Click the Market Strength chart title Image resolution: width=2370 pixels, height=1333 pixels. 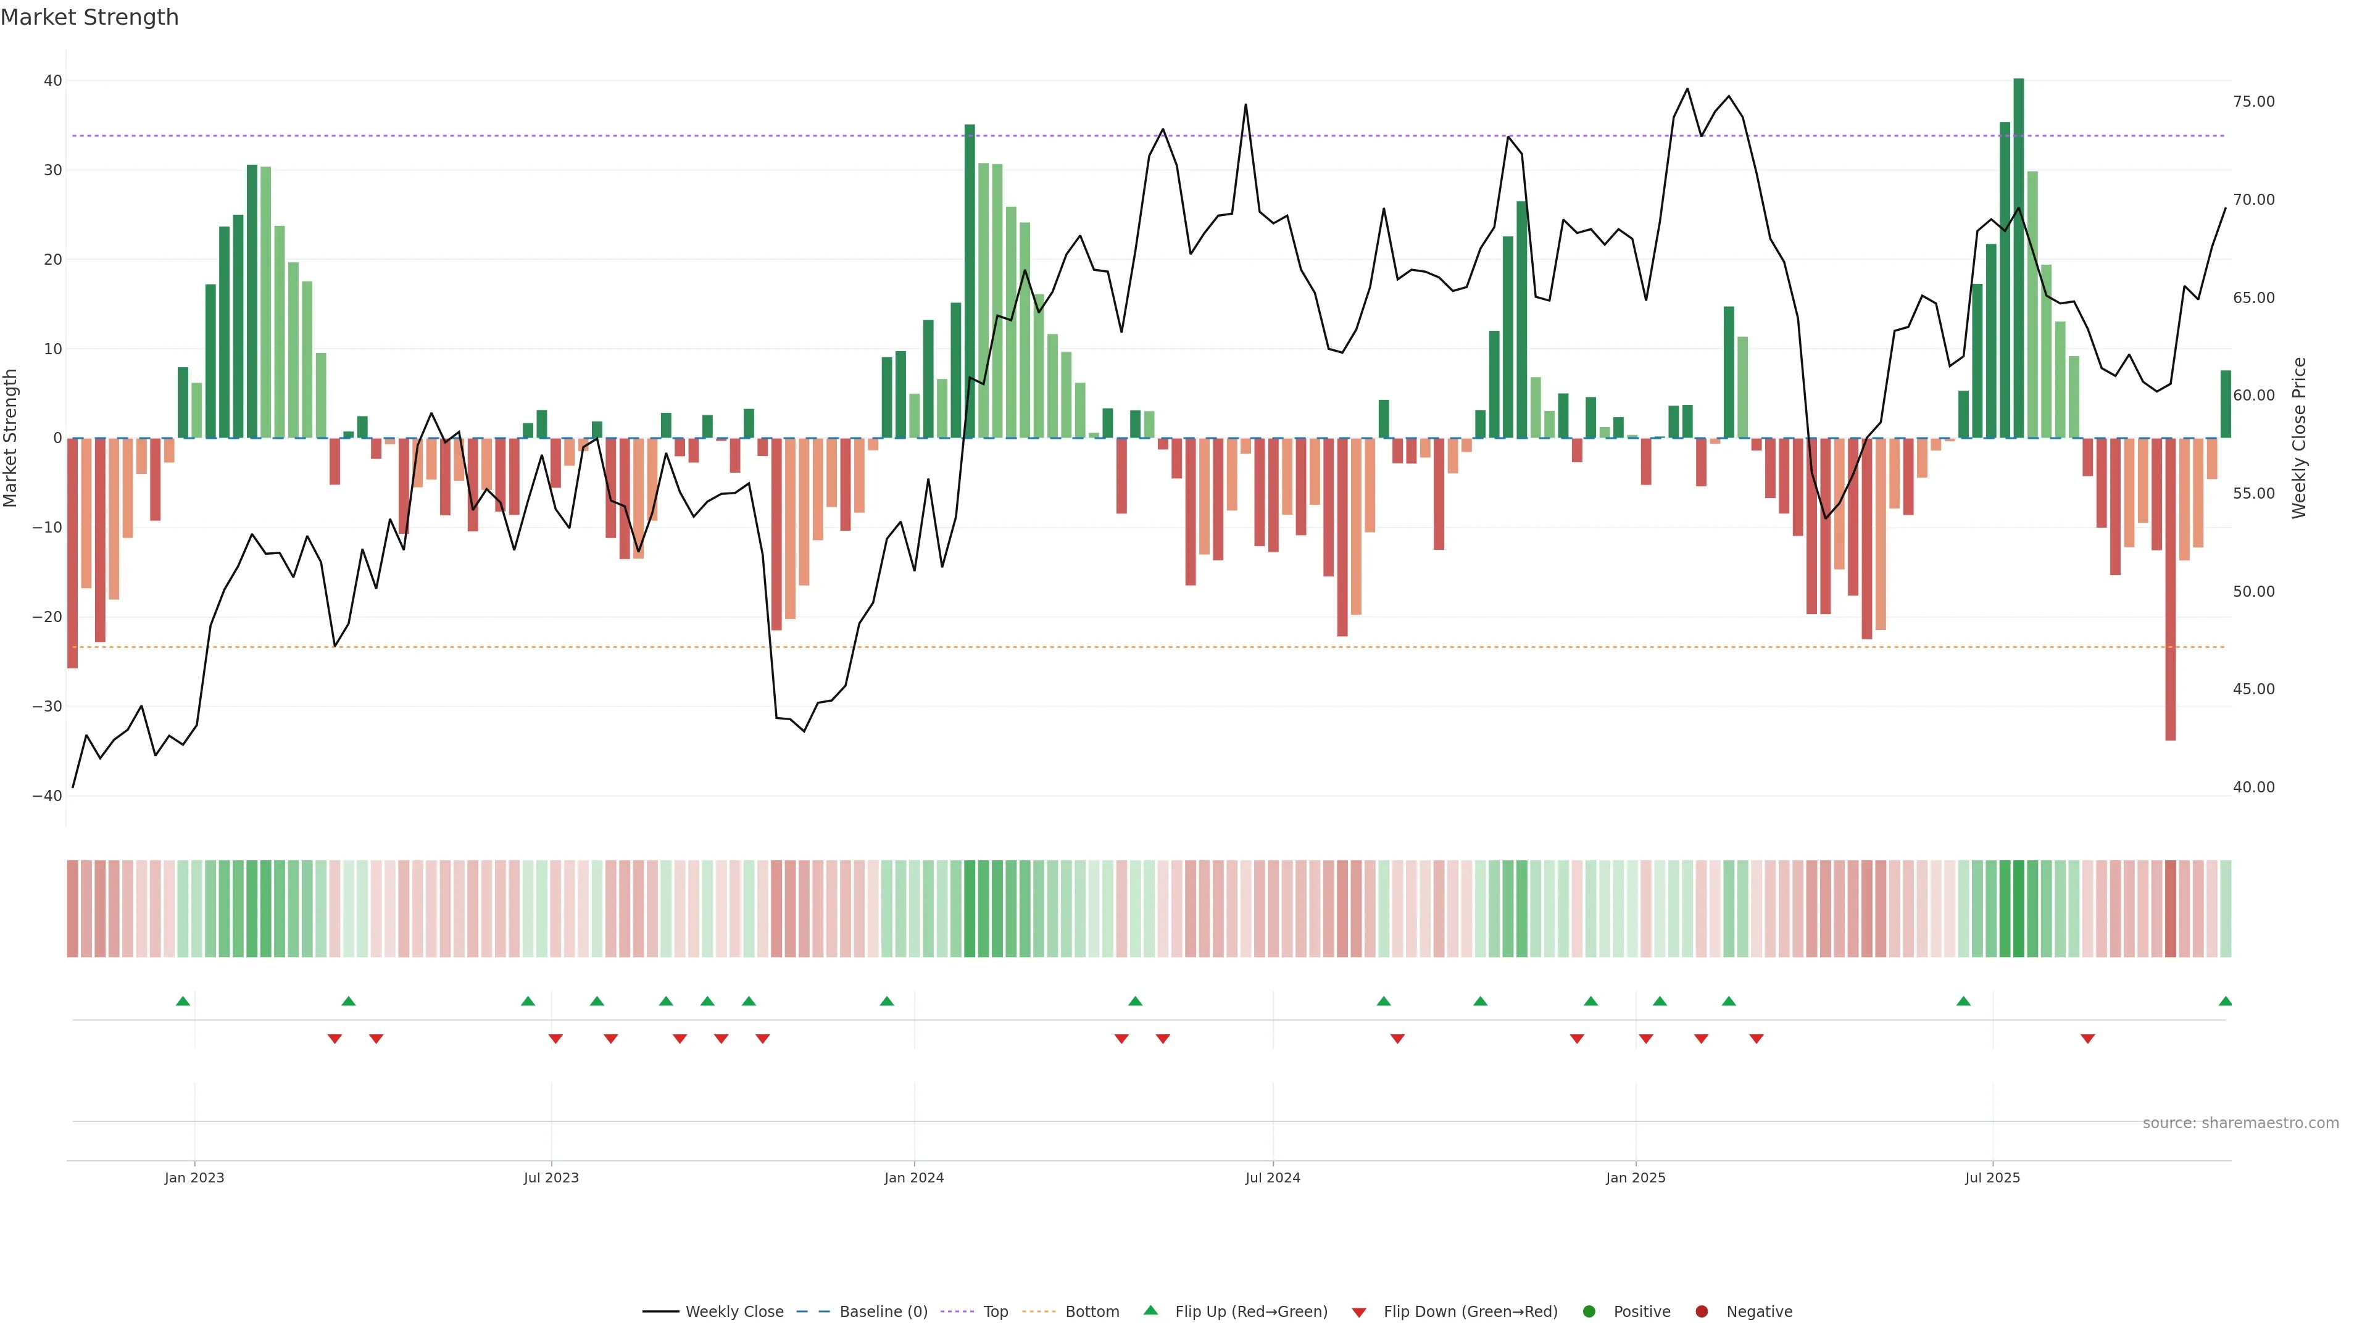coord(89,17)
